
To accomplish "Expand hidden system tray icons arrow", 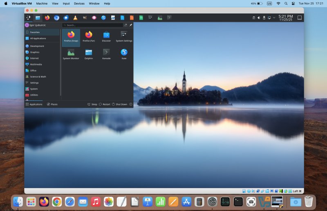I will pyautogui.click(x=274, y=18).
